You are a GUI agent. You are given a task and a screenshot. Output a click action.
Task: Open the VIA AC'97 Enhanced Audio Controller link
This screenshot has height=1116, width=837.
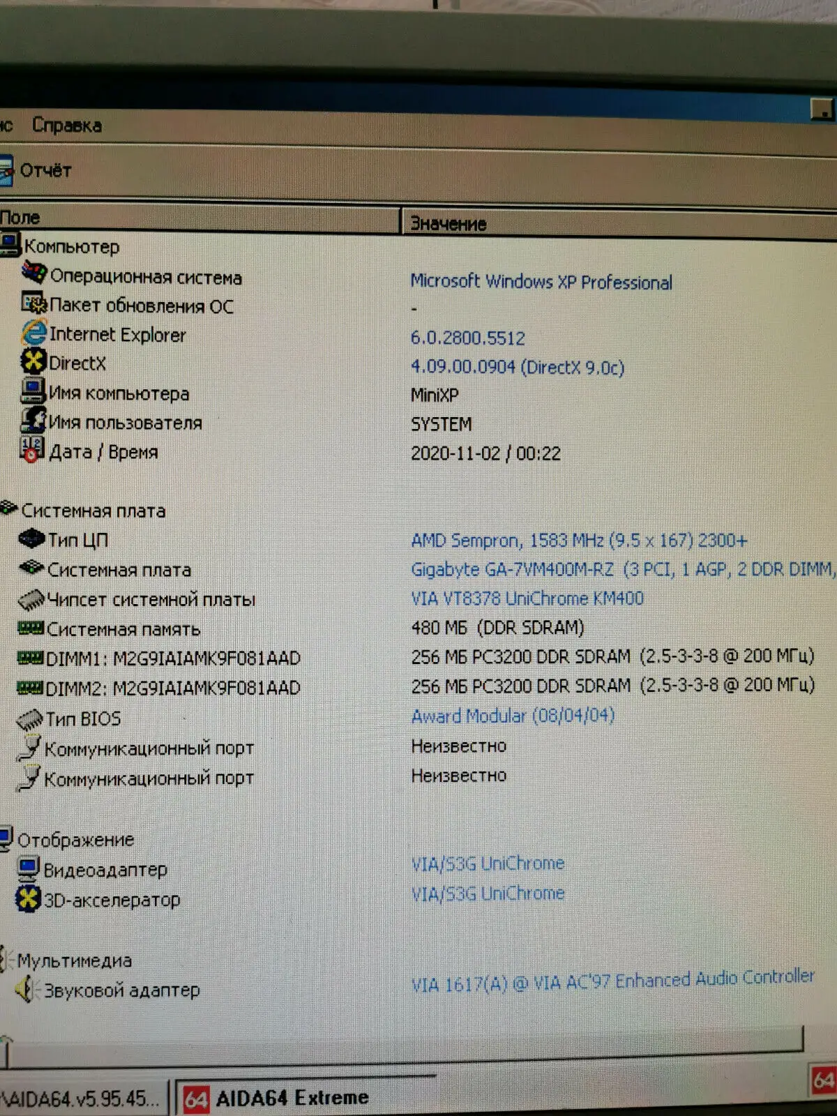coord(612,981)
